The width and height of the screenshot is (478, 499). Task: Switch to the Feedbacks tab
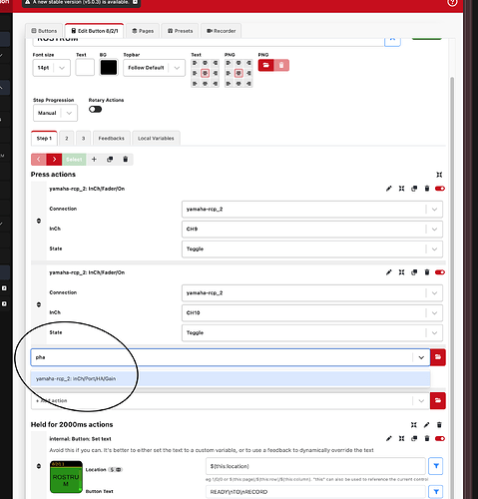(112, 139)
